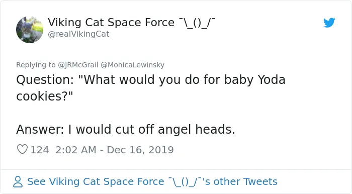Click the word 'Question:' in tweet

pos(45,80)
